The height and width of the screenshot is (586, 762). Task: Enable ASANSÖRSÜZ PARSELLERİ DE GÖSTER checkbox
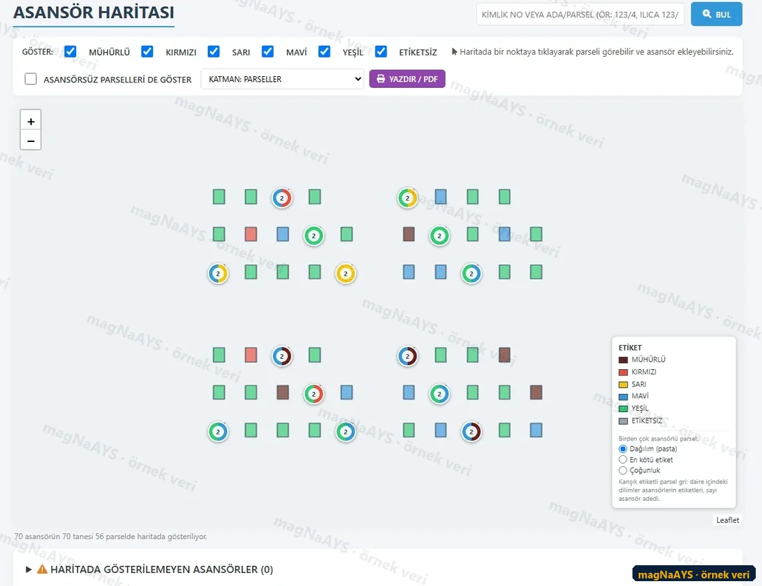click(30, 79)
